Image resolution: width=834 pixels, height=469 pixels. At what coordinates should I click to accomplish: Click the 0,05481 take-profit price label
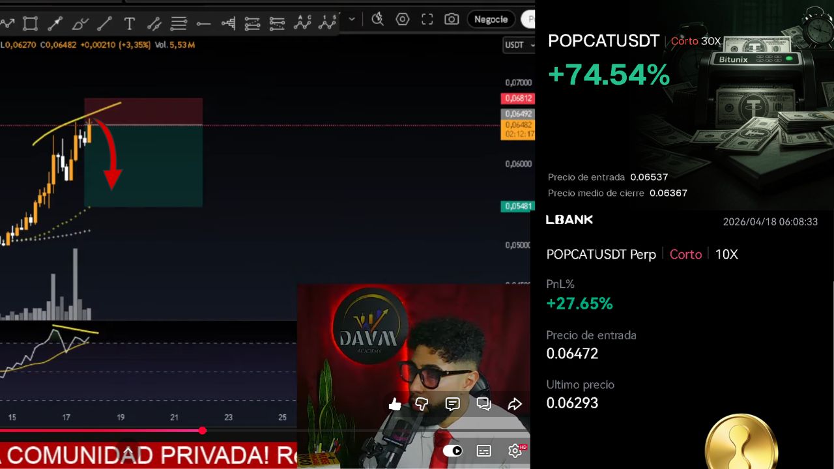tap(517, 206)
